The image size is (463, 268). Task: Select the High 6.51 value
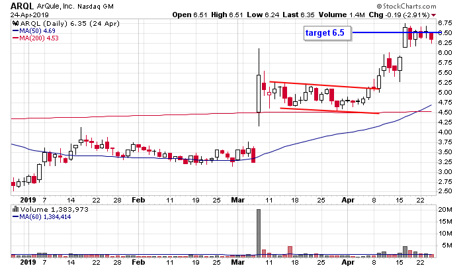227,15
